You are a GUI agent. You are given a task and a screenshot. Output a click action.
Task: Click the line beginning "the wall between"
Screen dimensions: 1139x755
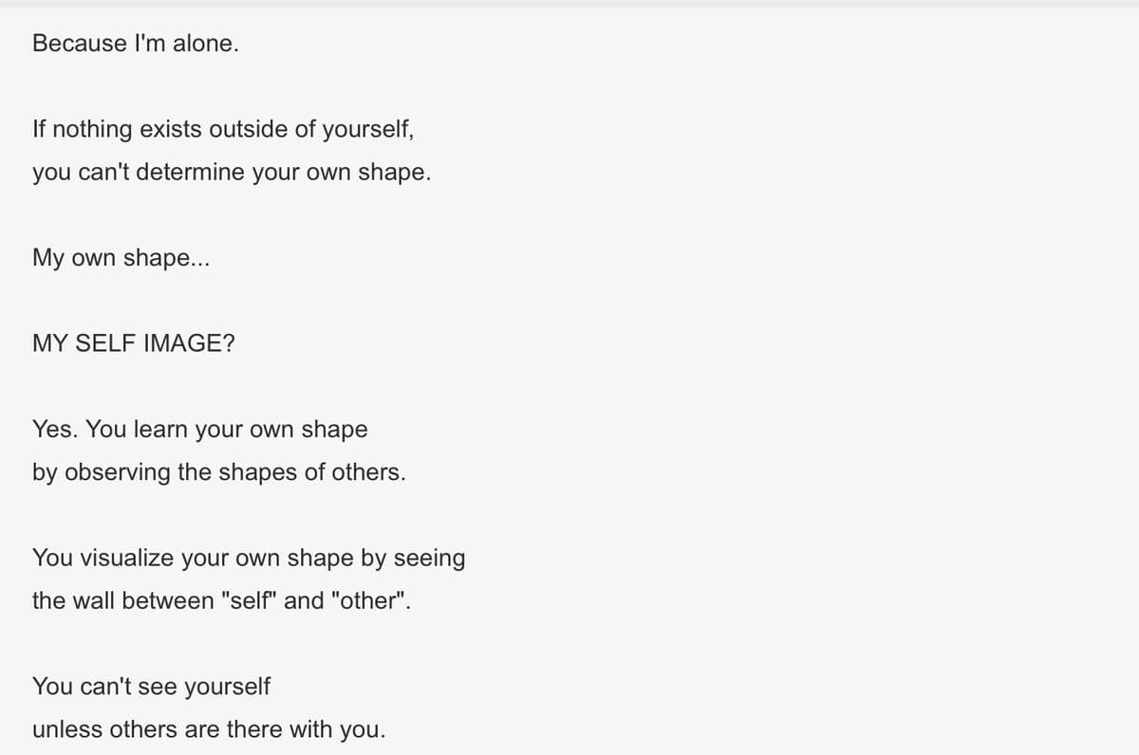222,601
